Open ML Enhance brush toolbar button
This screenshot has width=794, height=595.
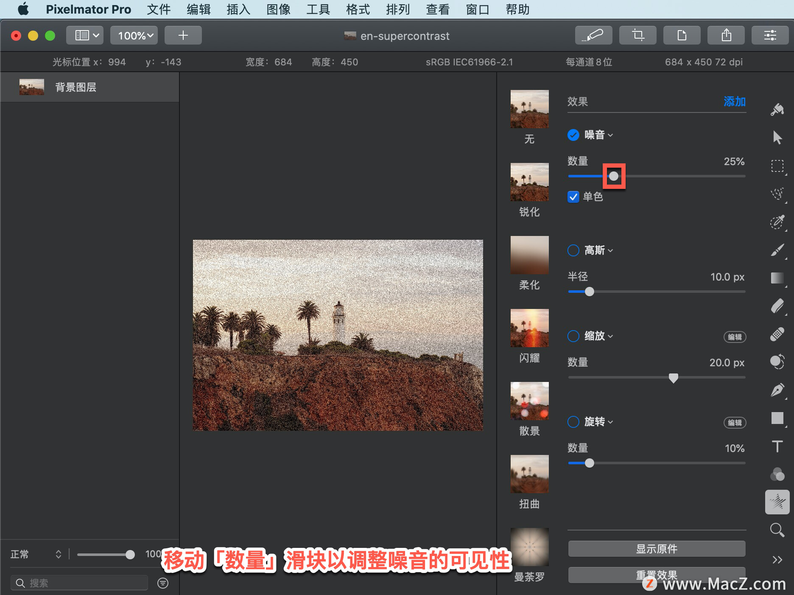[x=593, y=35]
